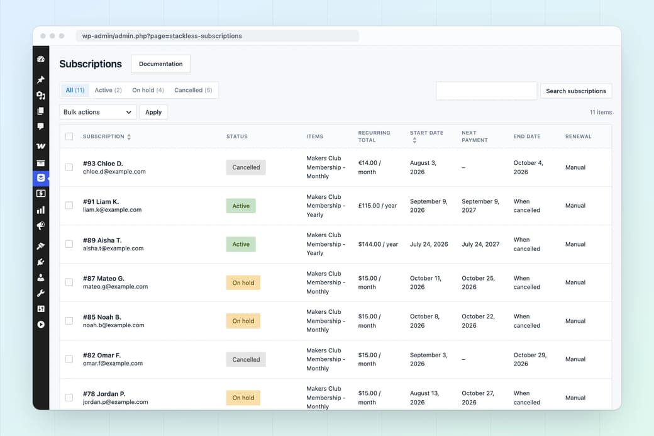This screenshot has width=654, height=436.
Task: Switch to the Active (2) filter tab
Action: coord(108,90)
